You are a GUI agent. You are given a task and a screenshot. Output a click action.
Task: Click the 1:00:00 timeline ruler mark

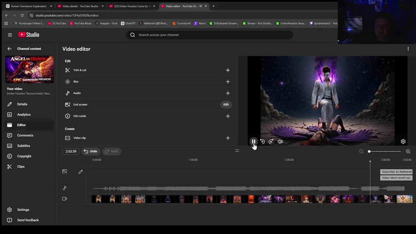(193, 160)
